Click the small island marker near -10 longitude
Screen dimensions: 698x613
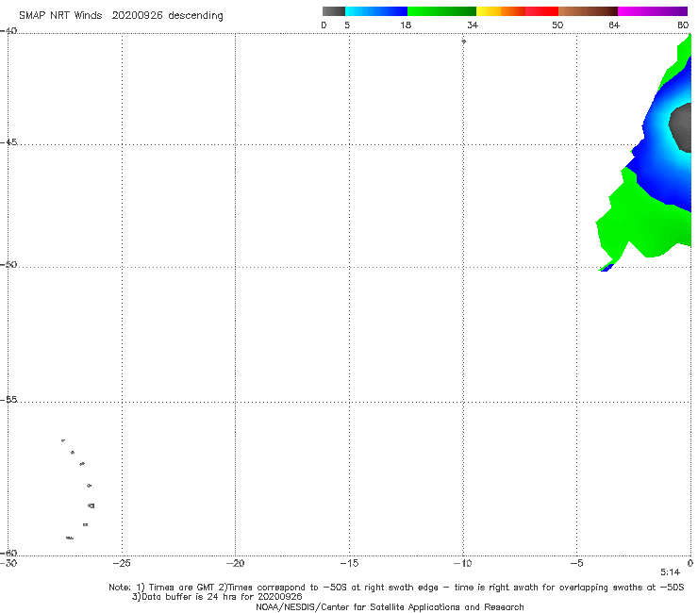coord(463,41)
